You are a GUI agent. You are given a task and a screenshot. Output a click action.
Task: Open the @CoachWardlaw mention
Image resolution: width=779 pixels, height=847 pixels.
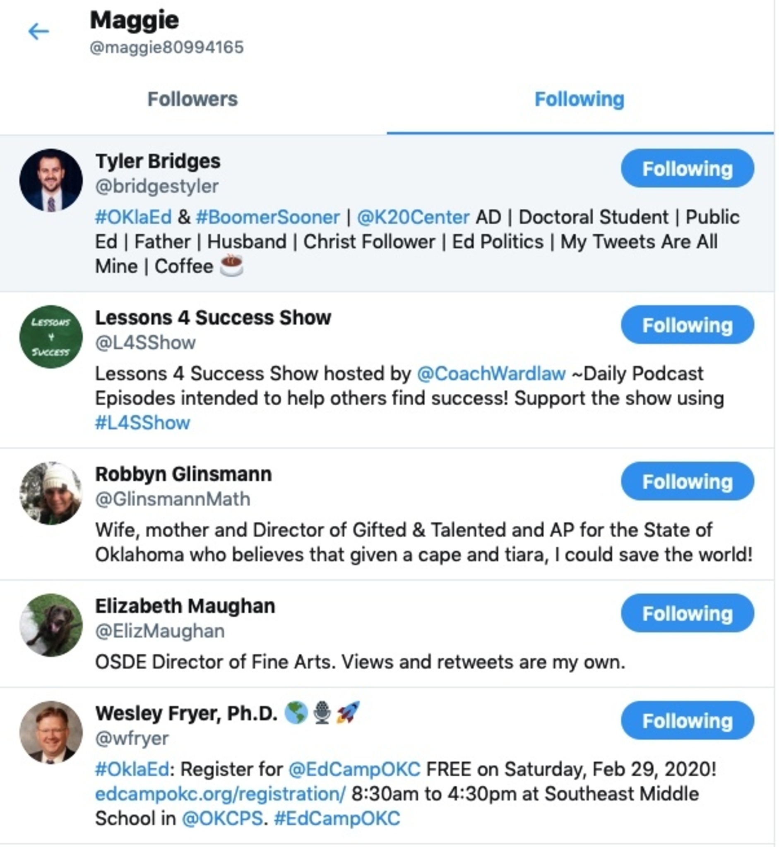tap(491, 373)
